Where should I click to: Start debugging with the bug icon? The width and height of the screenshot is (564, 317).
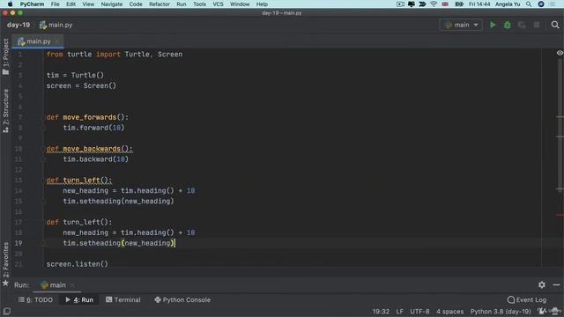coord(508,25)
